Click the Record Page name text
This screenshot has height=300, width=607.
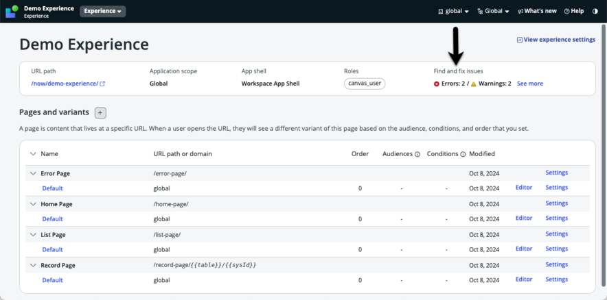click(58, 266)
